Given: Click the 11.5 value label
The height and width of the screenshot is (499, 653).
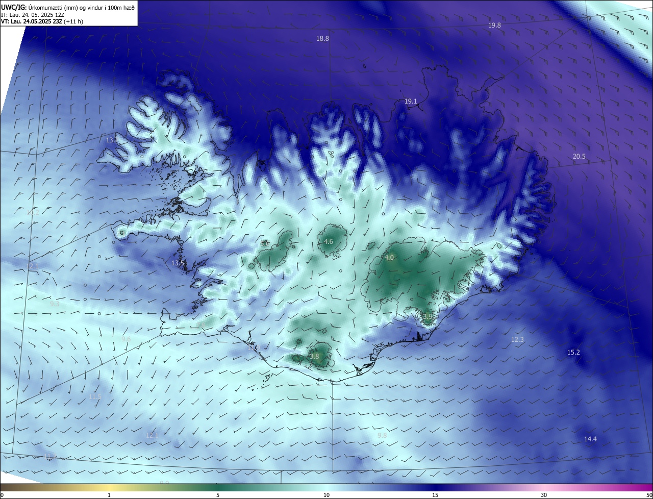Looking at the screenshot, I should tap(95, 397).
